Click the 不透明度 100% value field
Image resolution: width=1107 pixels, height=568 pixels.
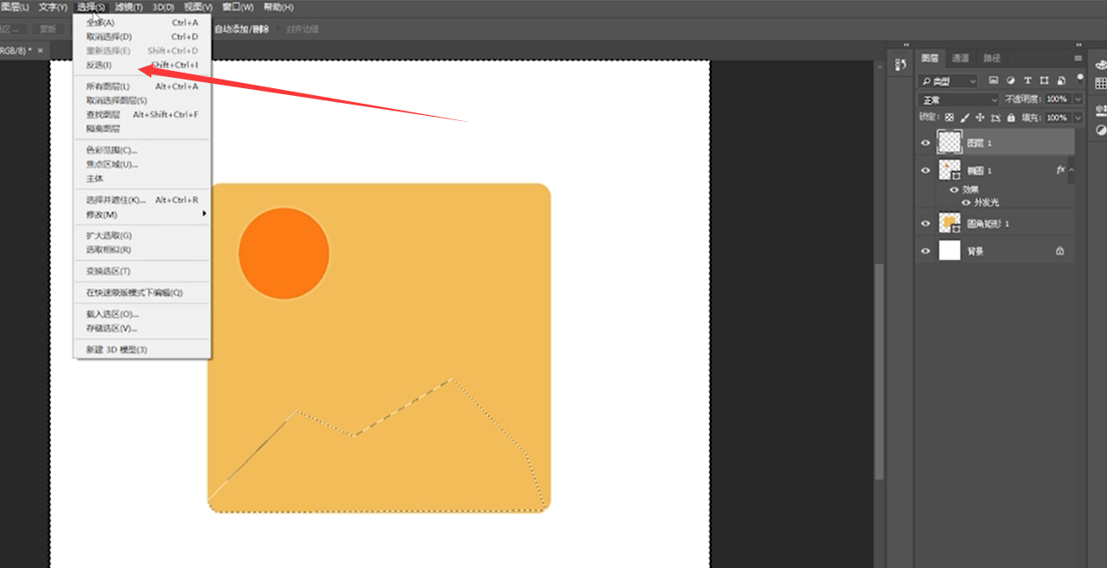tap(1057, 99)
